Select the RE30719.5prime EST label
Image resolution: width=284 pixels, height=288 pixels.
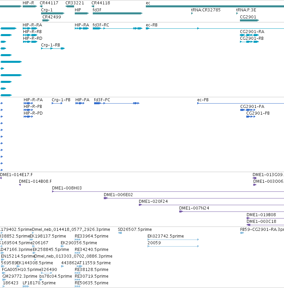(91, 276)
